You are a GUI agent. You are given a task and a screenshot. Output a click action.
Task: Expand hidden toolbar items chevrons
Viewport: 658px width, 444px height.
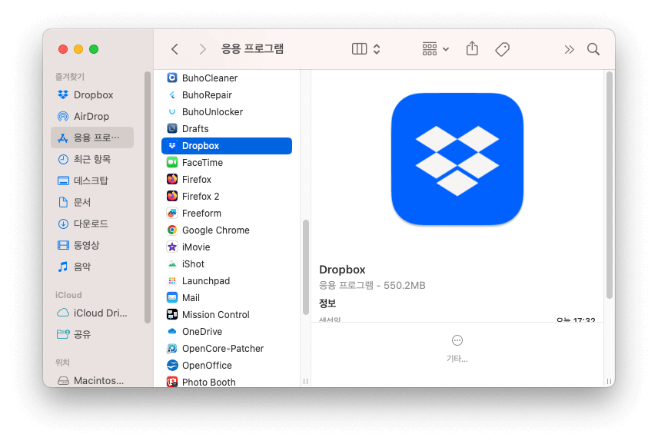569,49
